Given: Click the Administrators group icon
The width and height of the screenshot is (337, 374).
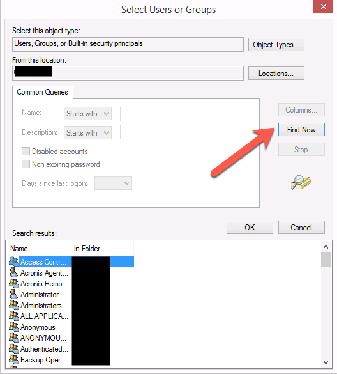Looking at the screenshot, I should click(14, 306).
